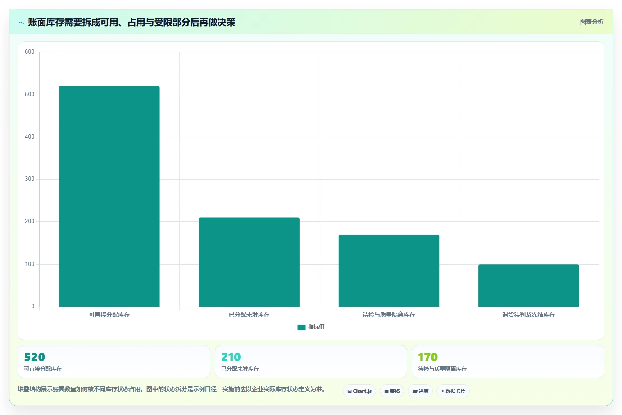Click the lightning icon beside the title
This screenshot has height=415, width=622.
coord(21,23)
